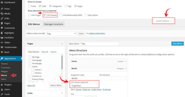Check the Privacy Policy page checkbox

30,79
